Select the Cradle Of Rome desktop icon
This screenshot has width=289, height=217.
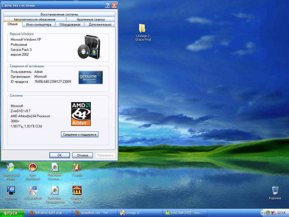coord(77,191)
